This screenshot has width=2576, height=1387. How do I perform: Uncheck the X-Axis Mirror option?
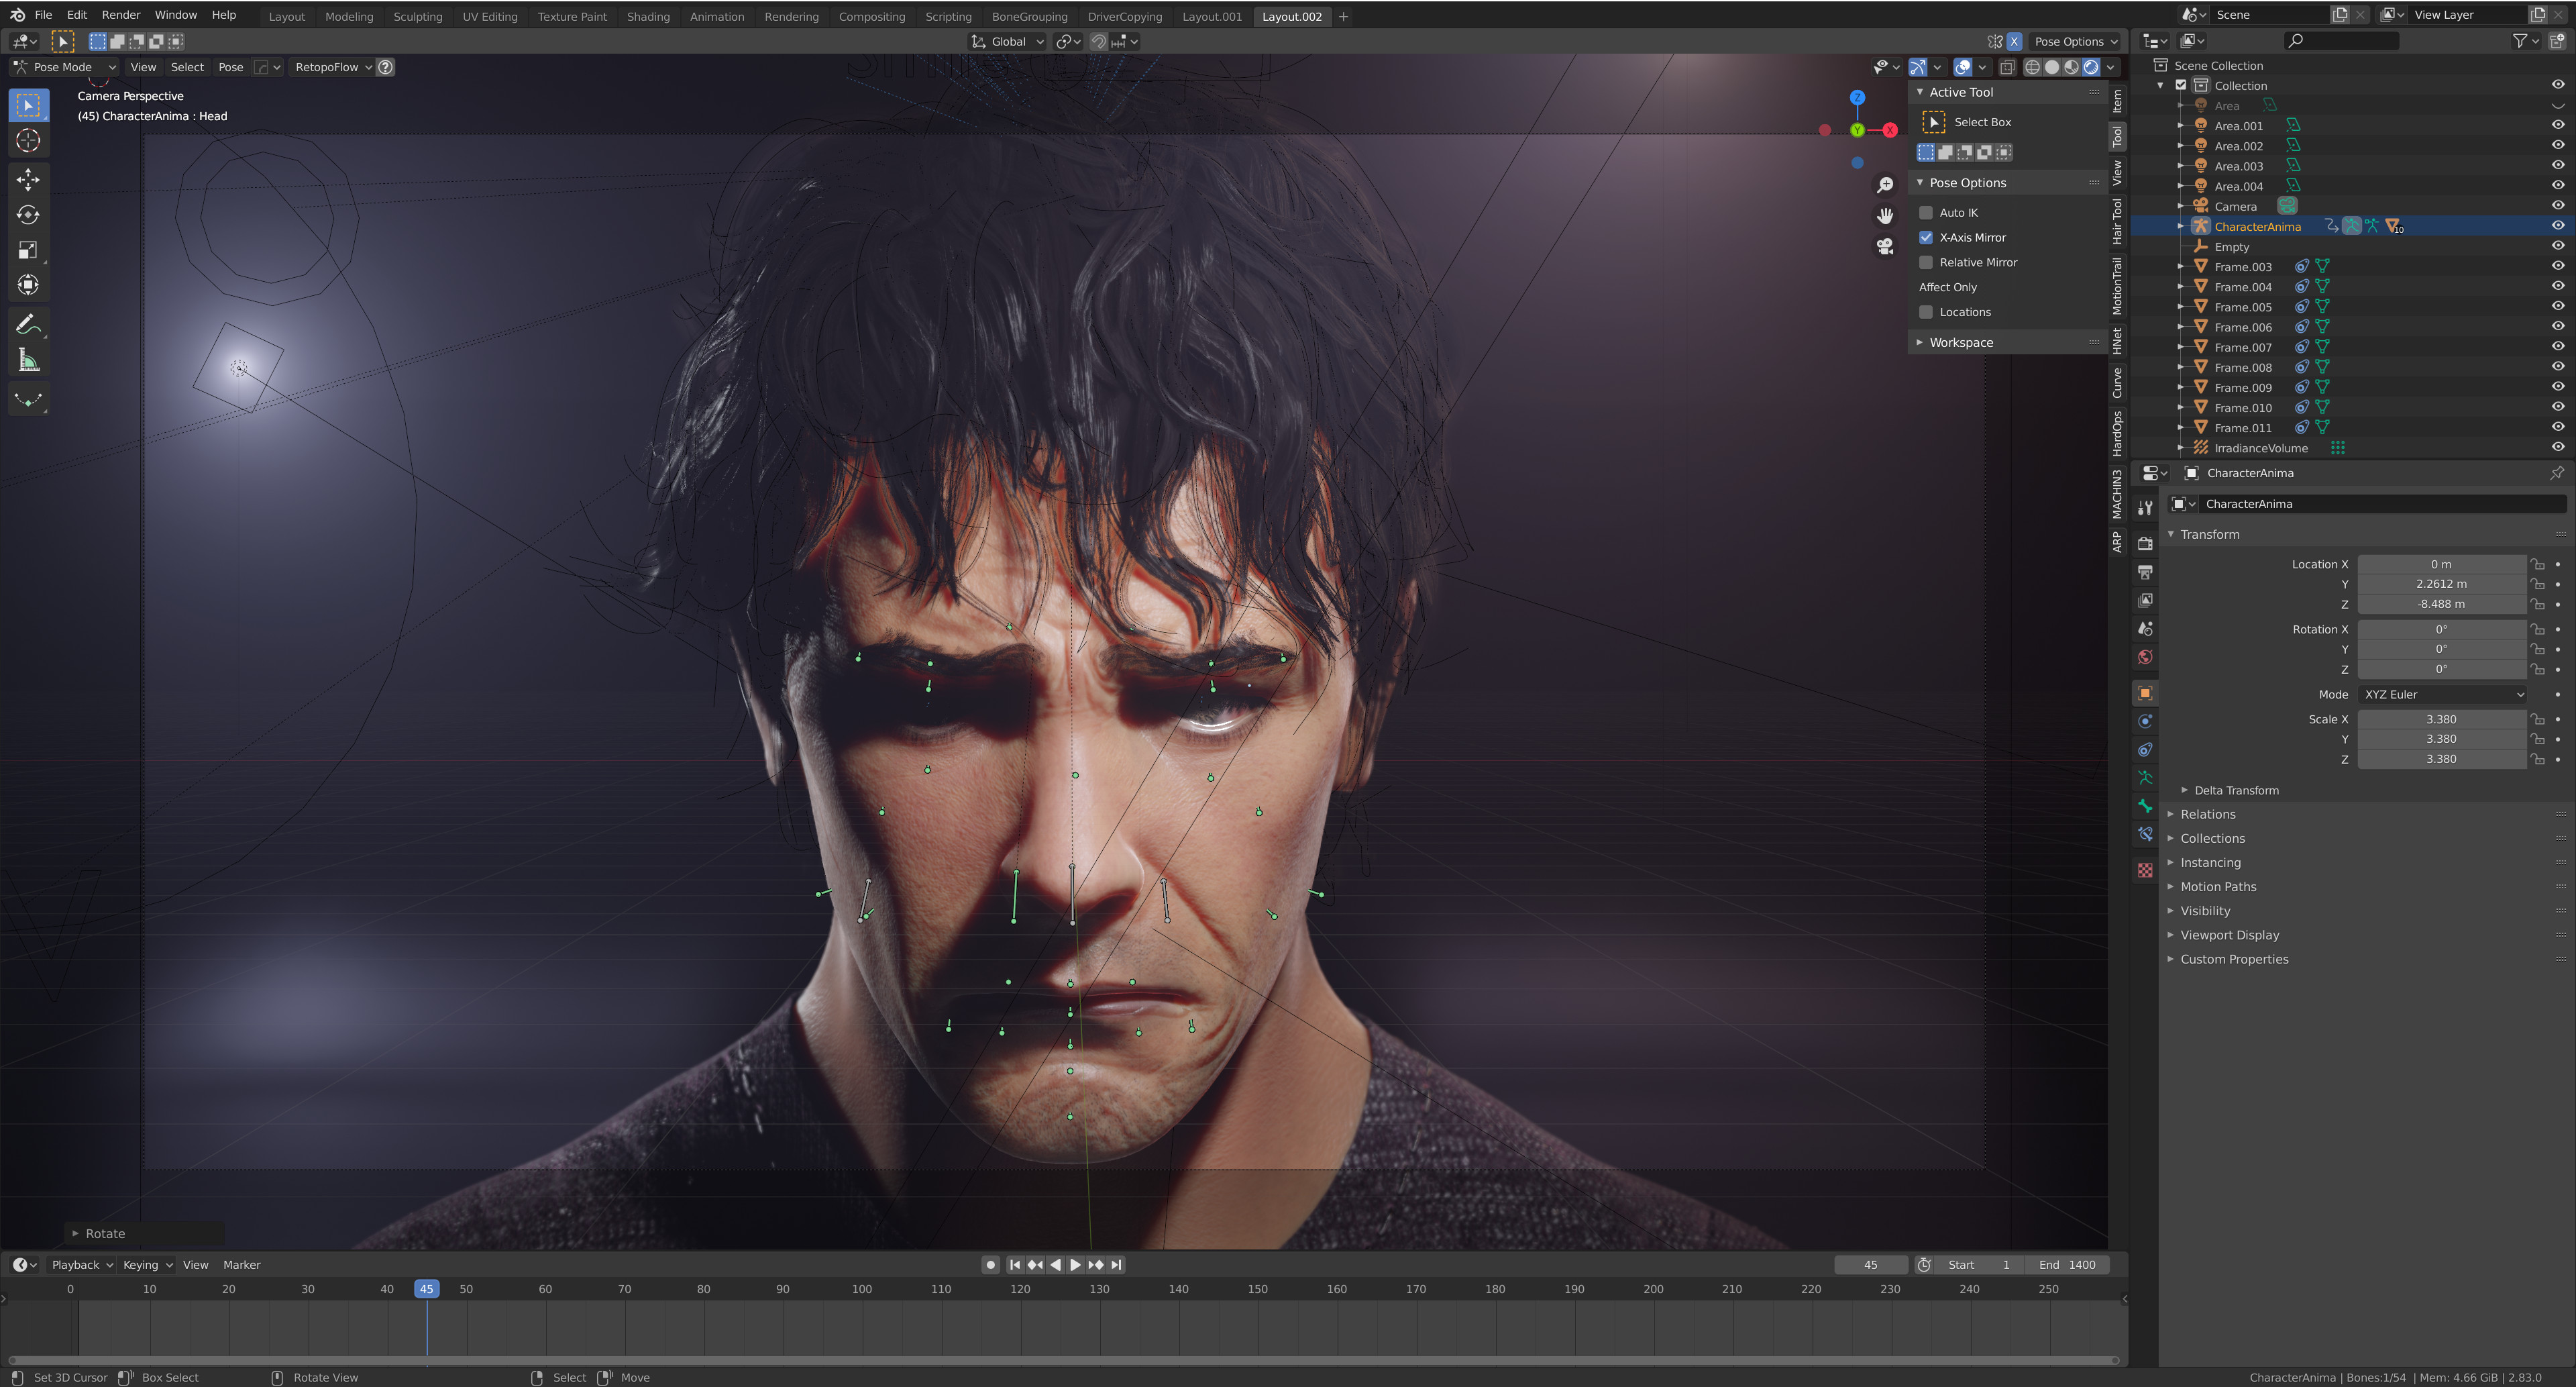(1926, 237)
